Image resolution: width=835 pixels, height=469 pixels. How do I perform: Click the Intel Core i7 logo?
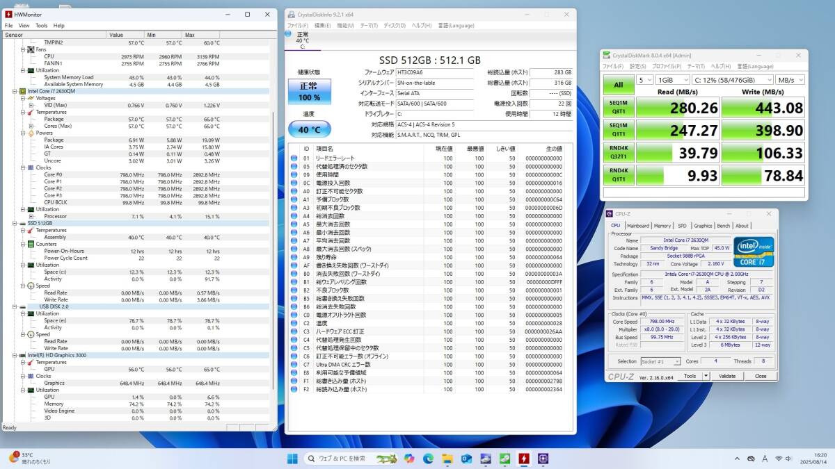click(x=754, y=252)
